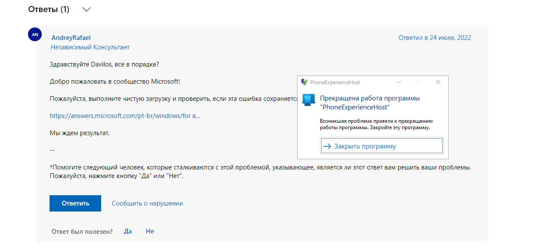Click the Возникшая проблема description text in dialog
Screen dimensions: 533x248
click(x=377, y=124)
